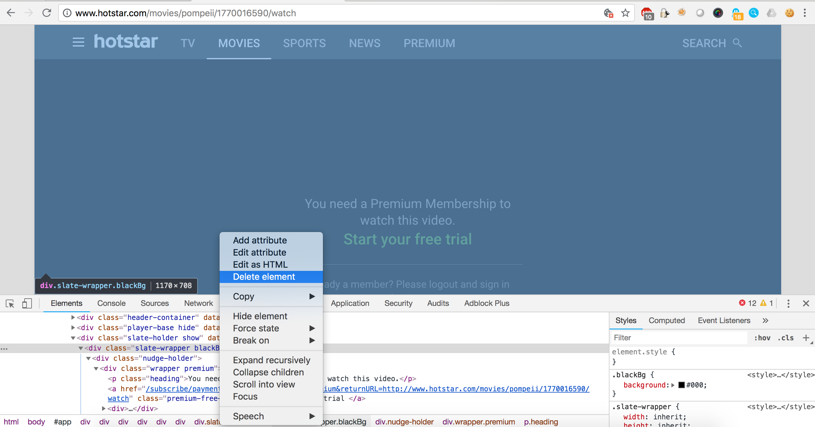This screenshot has width=815, height=427.
Task: Toggle the .cls class editor
Action: click(786, 338)
